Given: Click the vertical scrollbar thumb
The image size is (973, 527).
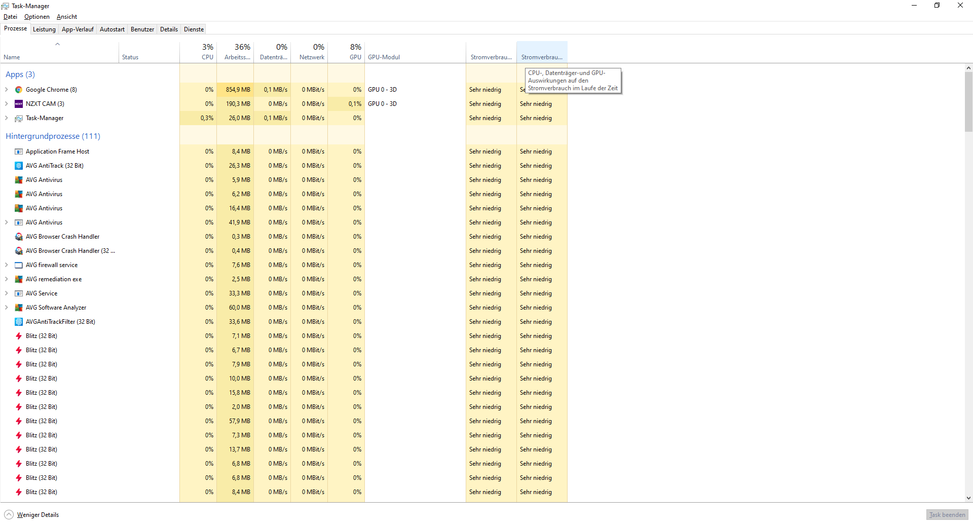Looking at the screenshot, I should click(x=968, y=101).
